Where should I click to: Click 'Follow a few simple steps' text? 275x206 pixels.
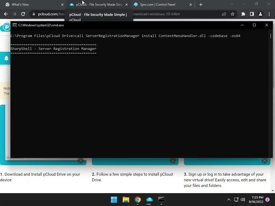click(132, 177)
